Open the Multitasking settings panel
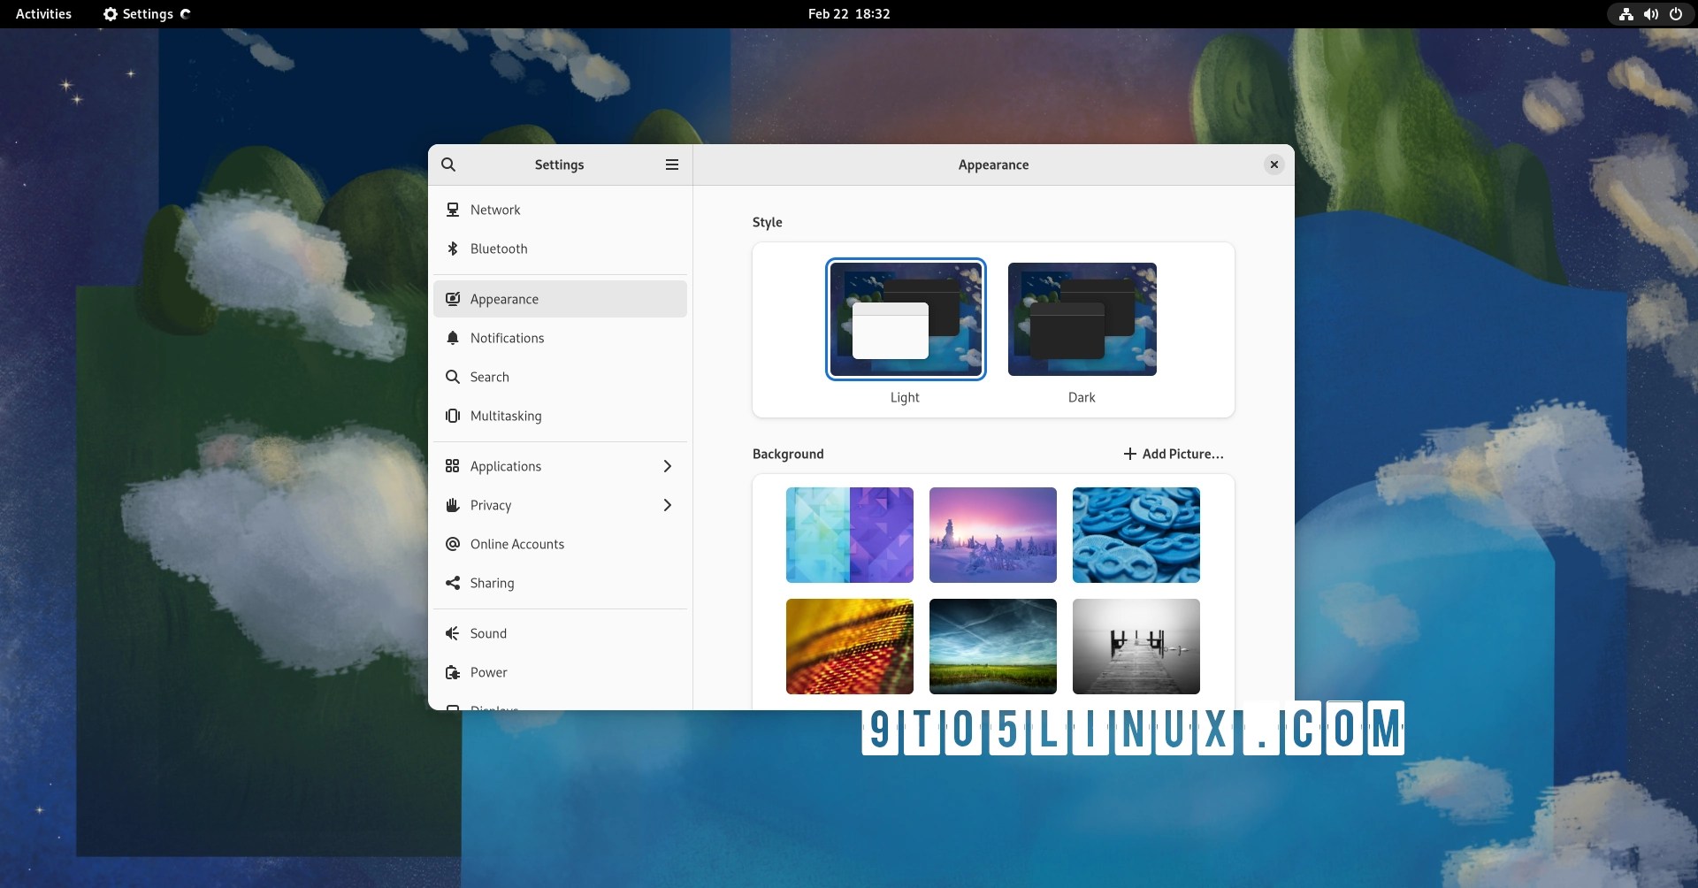This screenshot has height=888, width=1698. [560, 416]
